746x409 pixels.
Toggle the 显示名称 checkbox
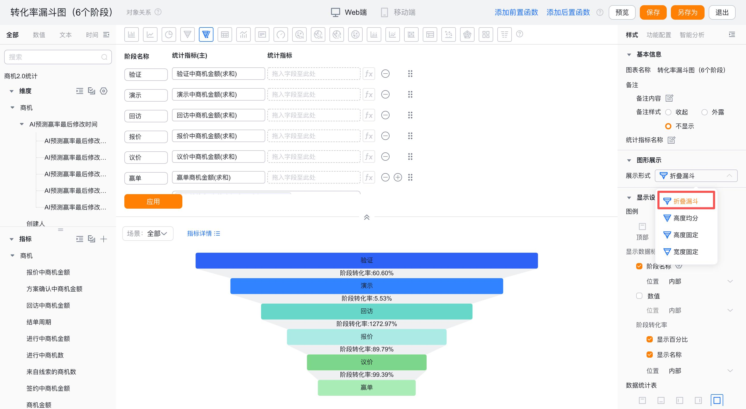pos(650,354)
